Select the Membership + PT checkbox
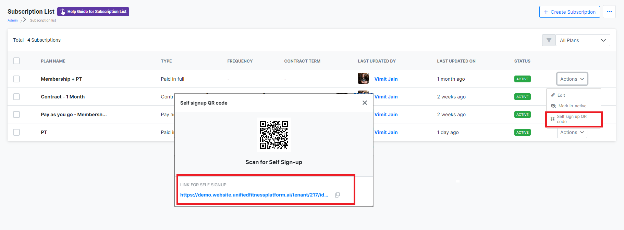Viewport: 624px width, 230px height. [16, 79]
